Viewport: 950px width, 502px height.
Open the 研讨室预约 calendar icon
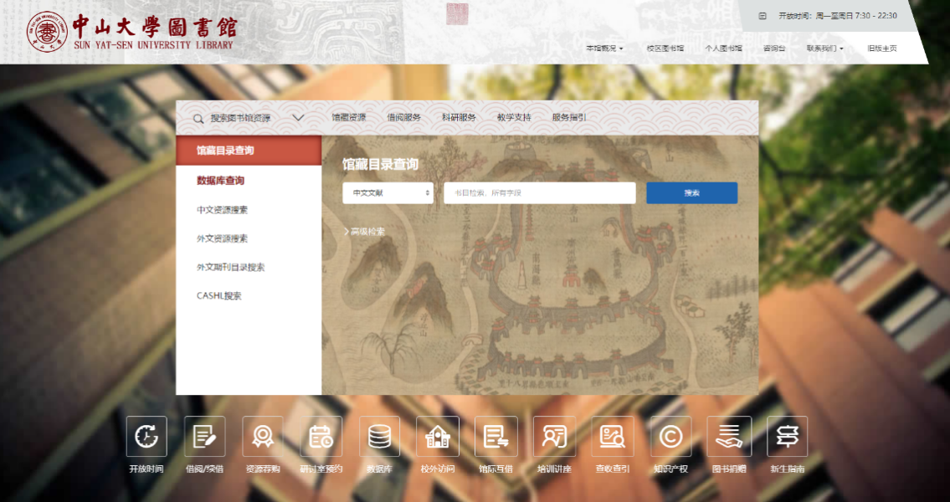pos(321,436)
